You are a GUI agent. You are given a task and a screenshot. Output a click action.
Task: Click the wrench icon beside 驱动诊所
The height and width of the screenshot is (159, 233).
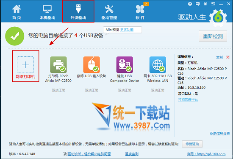coord(65,154)
